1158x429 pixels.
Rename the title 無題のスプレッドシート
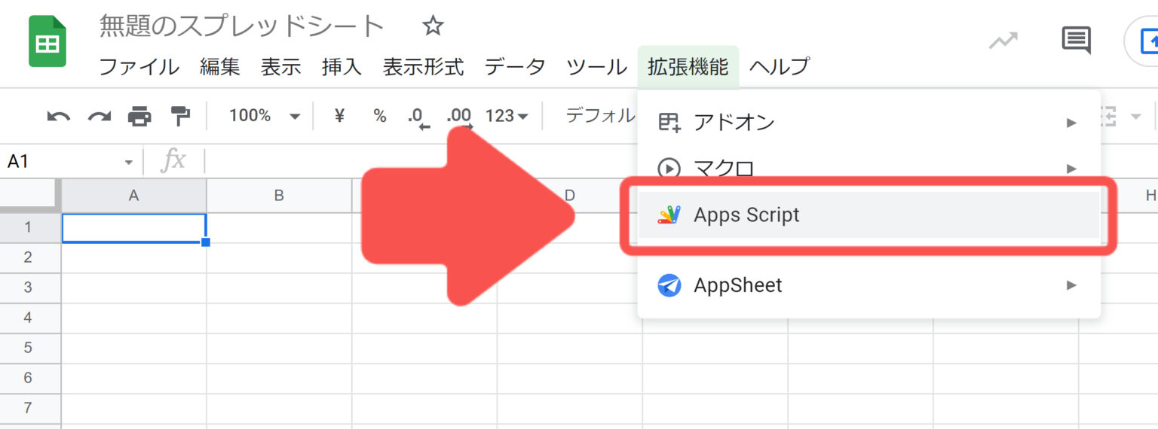(242, 26)
